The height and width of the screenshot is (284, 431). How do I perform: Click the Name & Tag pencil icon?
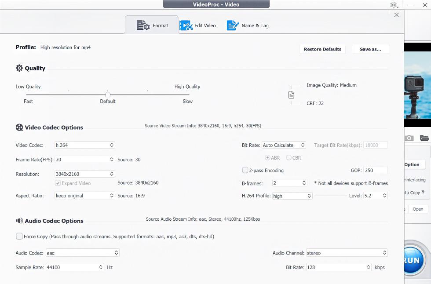point(233,25)
